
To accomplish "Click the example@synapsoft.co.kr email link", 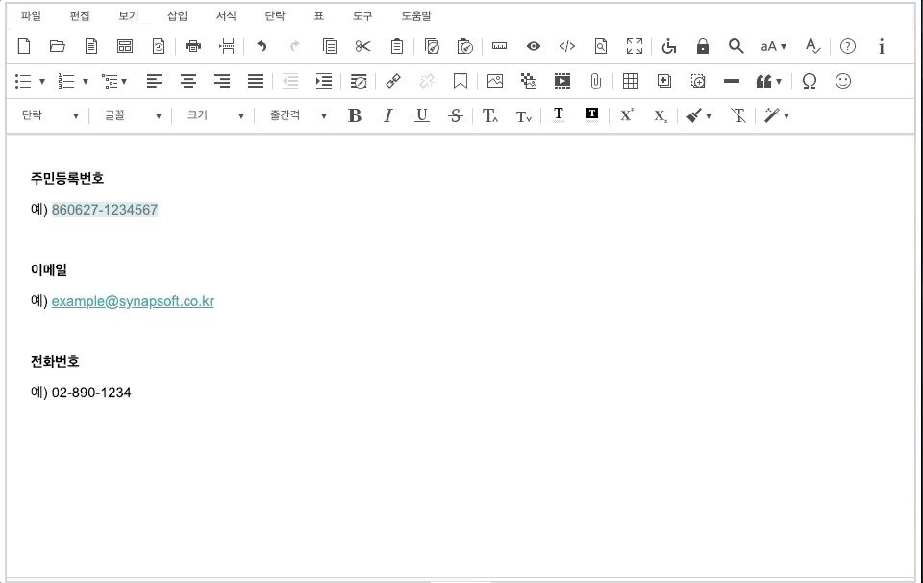I will (x=133, y=301).
